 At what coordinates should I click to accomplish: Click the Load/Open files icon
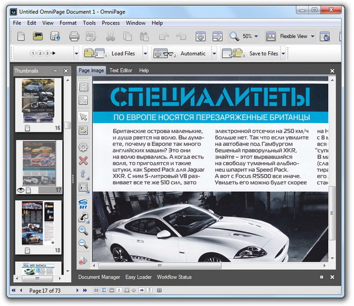[38, 36]
